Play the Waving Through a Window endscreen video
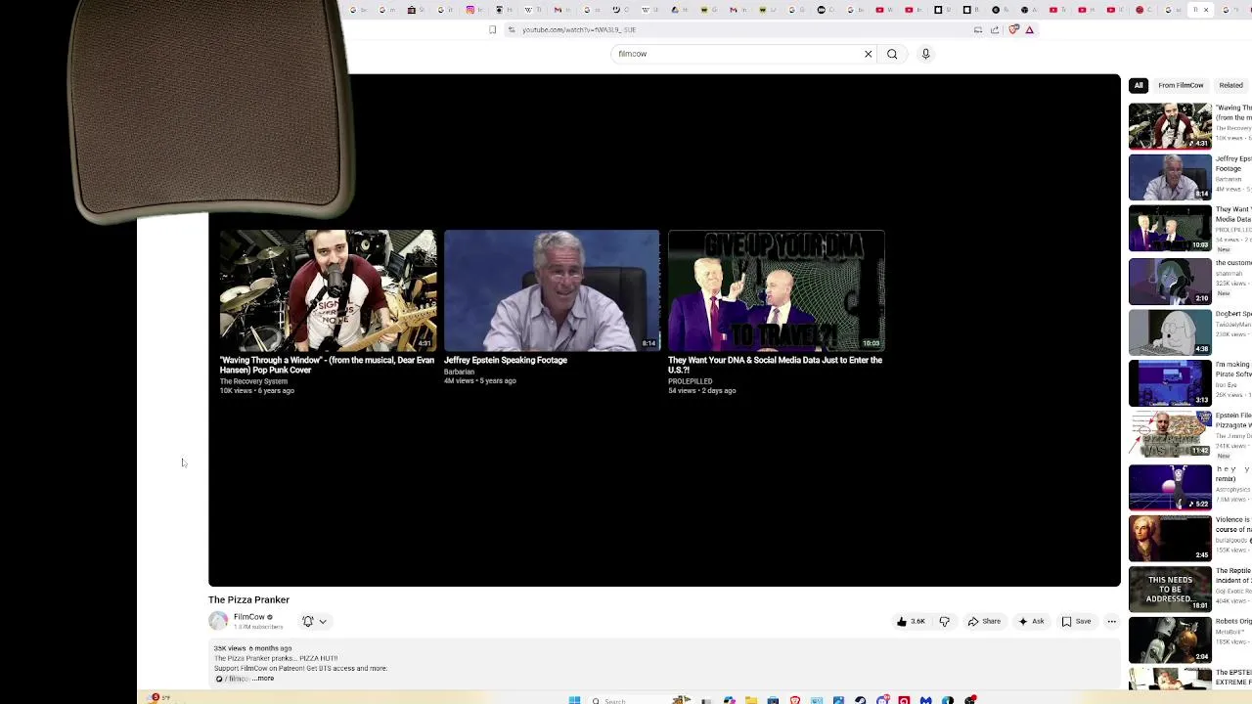The height and width of the screenshot is (704, 1252). point(328,290)
